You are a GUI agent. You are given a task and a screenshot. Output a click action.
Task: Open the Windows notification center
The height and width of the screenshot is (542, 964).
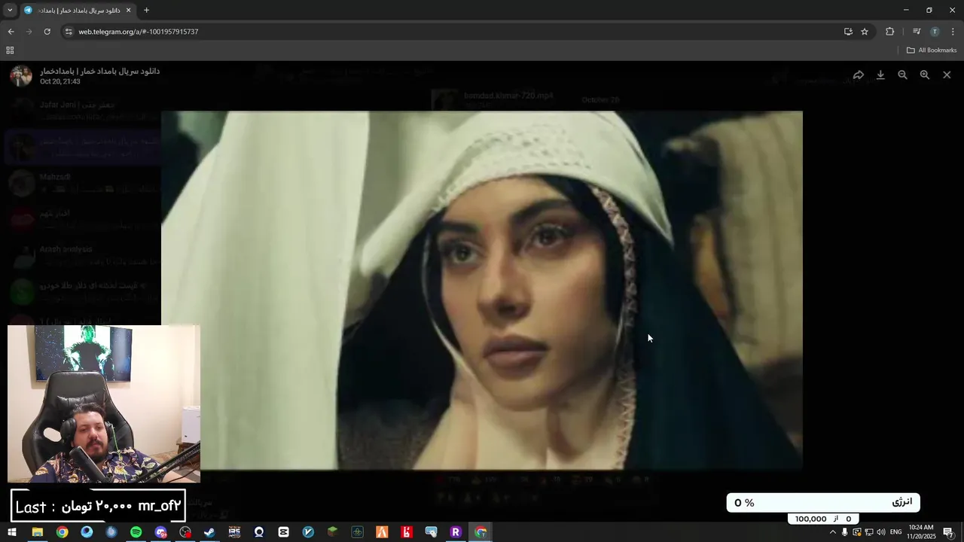(948, 532)
